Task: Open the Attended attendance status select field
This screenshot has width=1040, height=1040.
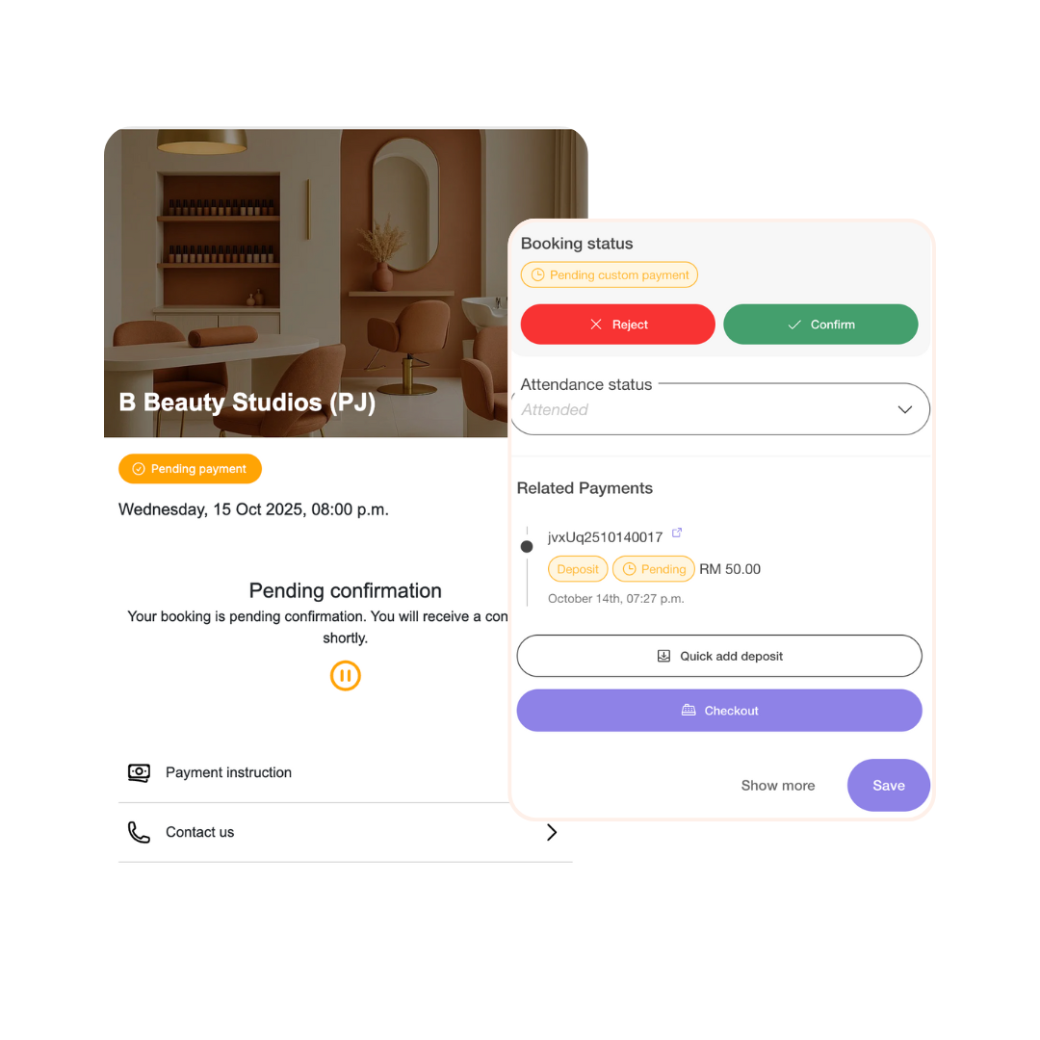Action: tap(719, 409)
